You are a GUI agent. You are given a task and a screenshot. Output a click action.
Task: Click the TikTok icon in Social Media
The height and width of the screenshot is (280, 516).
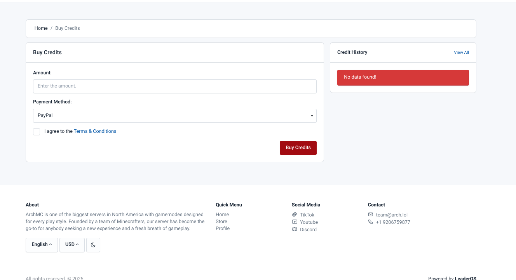click(x=295, y=215)
